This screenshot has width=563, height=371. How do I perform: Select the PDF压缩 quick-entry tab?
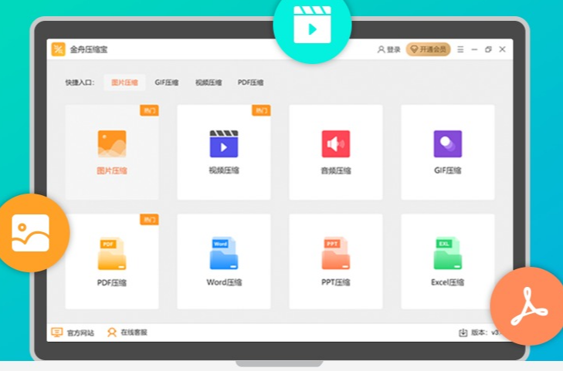click(251, 83)
